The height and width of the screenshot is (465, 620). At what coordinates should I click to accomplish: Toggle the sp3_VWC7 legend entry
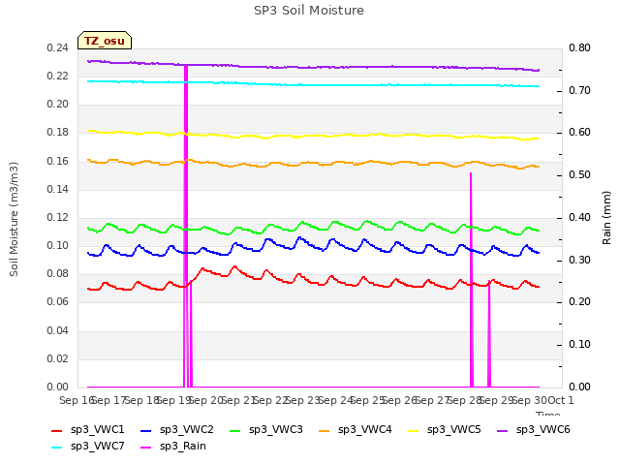[x=88, y=447]
